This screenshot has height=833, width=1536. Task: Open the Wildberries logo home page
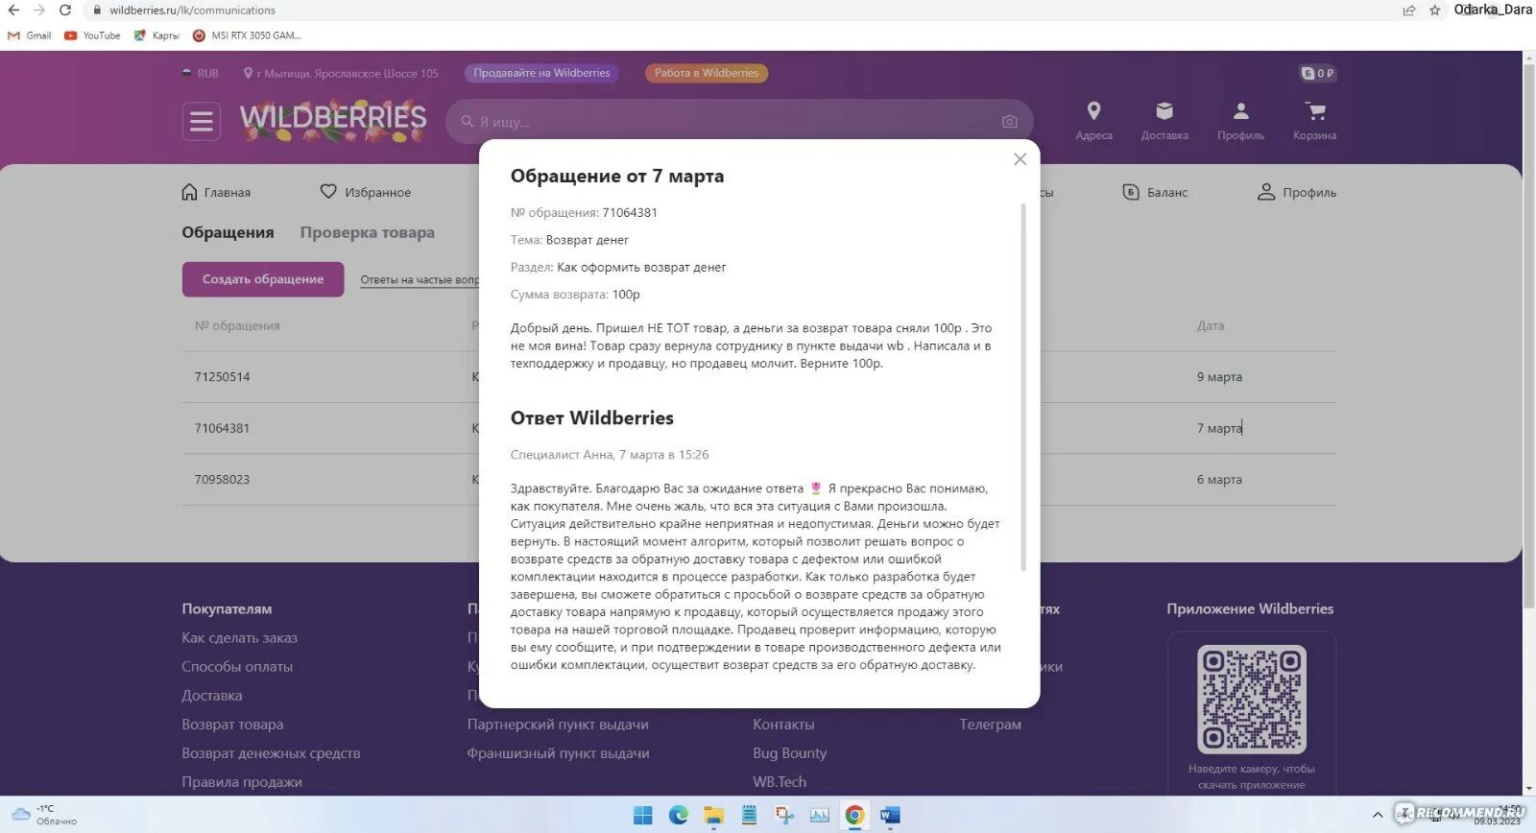point(333,121)
